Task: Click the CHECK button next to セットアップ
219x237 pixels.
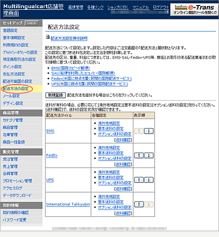Action: tap(32, 23)
